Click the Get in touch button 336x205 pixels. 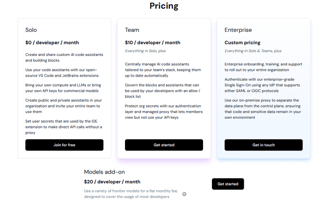[263, 145]
